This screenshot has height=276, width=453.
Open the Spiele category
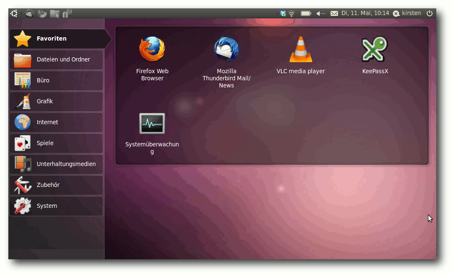[x=56, y=143]
